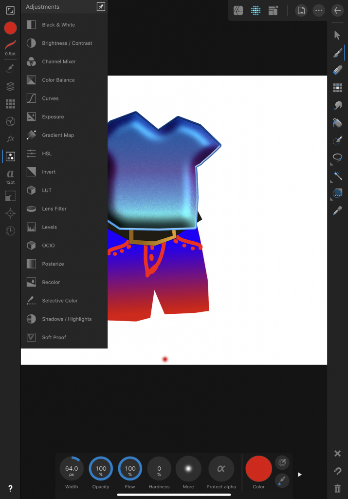The image size is (348, 499).
Task: Select the Pixel tool grid icon
Action: (337, 88)
